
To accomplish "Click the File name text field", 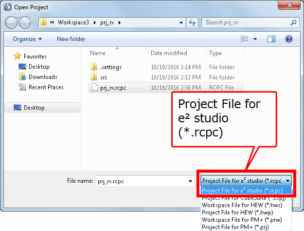I will (x=141, y=181).
